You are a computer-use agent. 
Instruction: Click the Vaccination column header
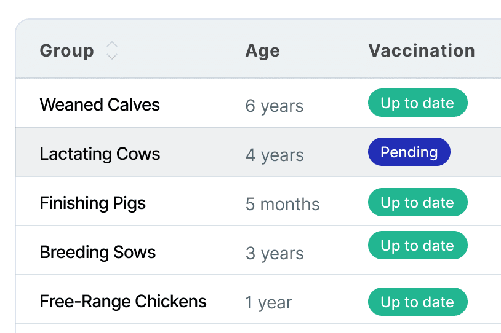click(x=422, y=50)
